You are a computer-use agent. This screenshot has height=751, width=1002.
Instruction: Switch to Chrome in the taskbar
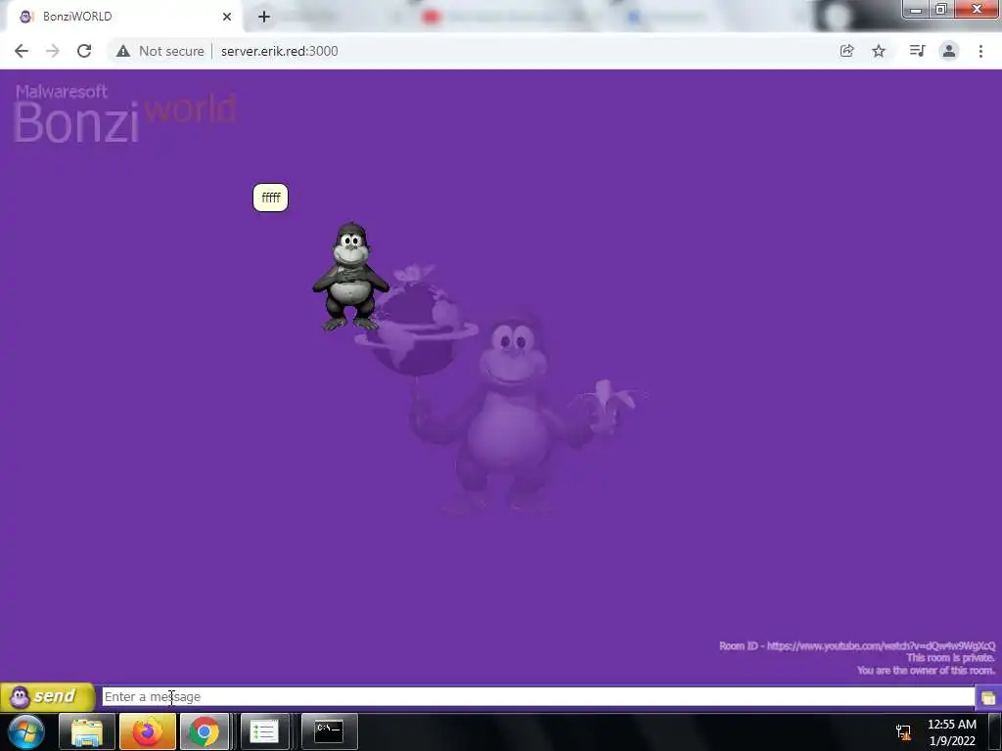click(205, 731)
